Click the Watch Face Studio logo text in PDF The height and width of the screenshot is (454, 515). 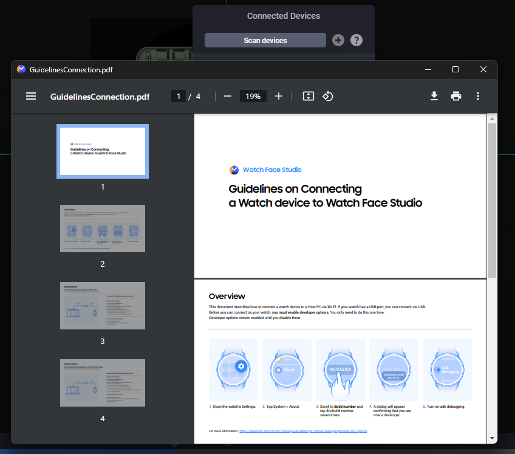[272, 170]
